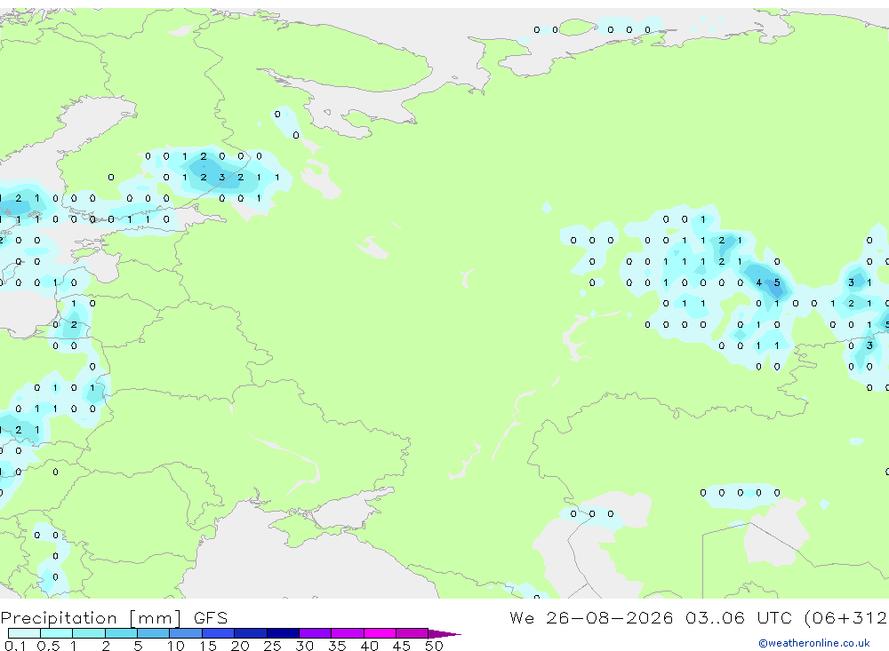Click the "(06+312" forecast offset text
Viewport: 889px width, 651px height.
coord(846,618)
